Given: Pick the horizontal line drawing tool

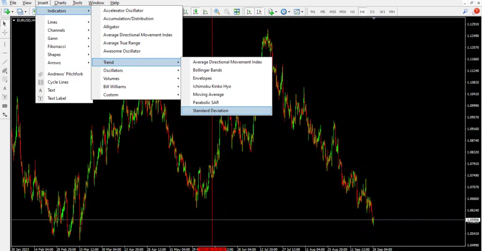Looking at the screenshot, I should point(5,53).
